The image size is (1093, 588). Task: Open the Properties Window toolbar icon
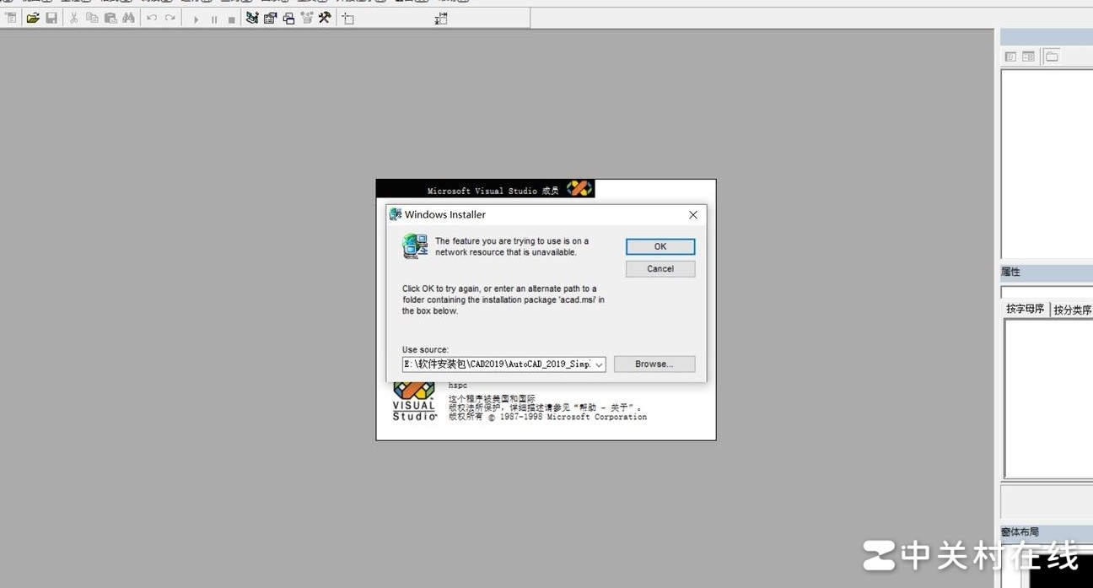click(270, 18)
